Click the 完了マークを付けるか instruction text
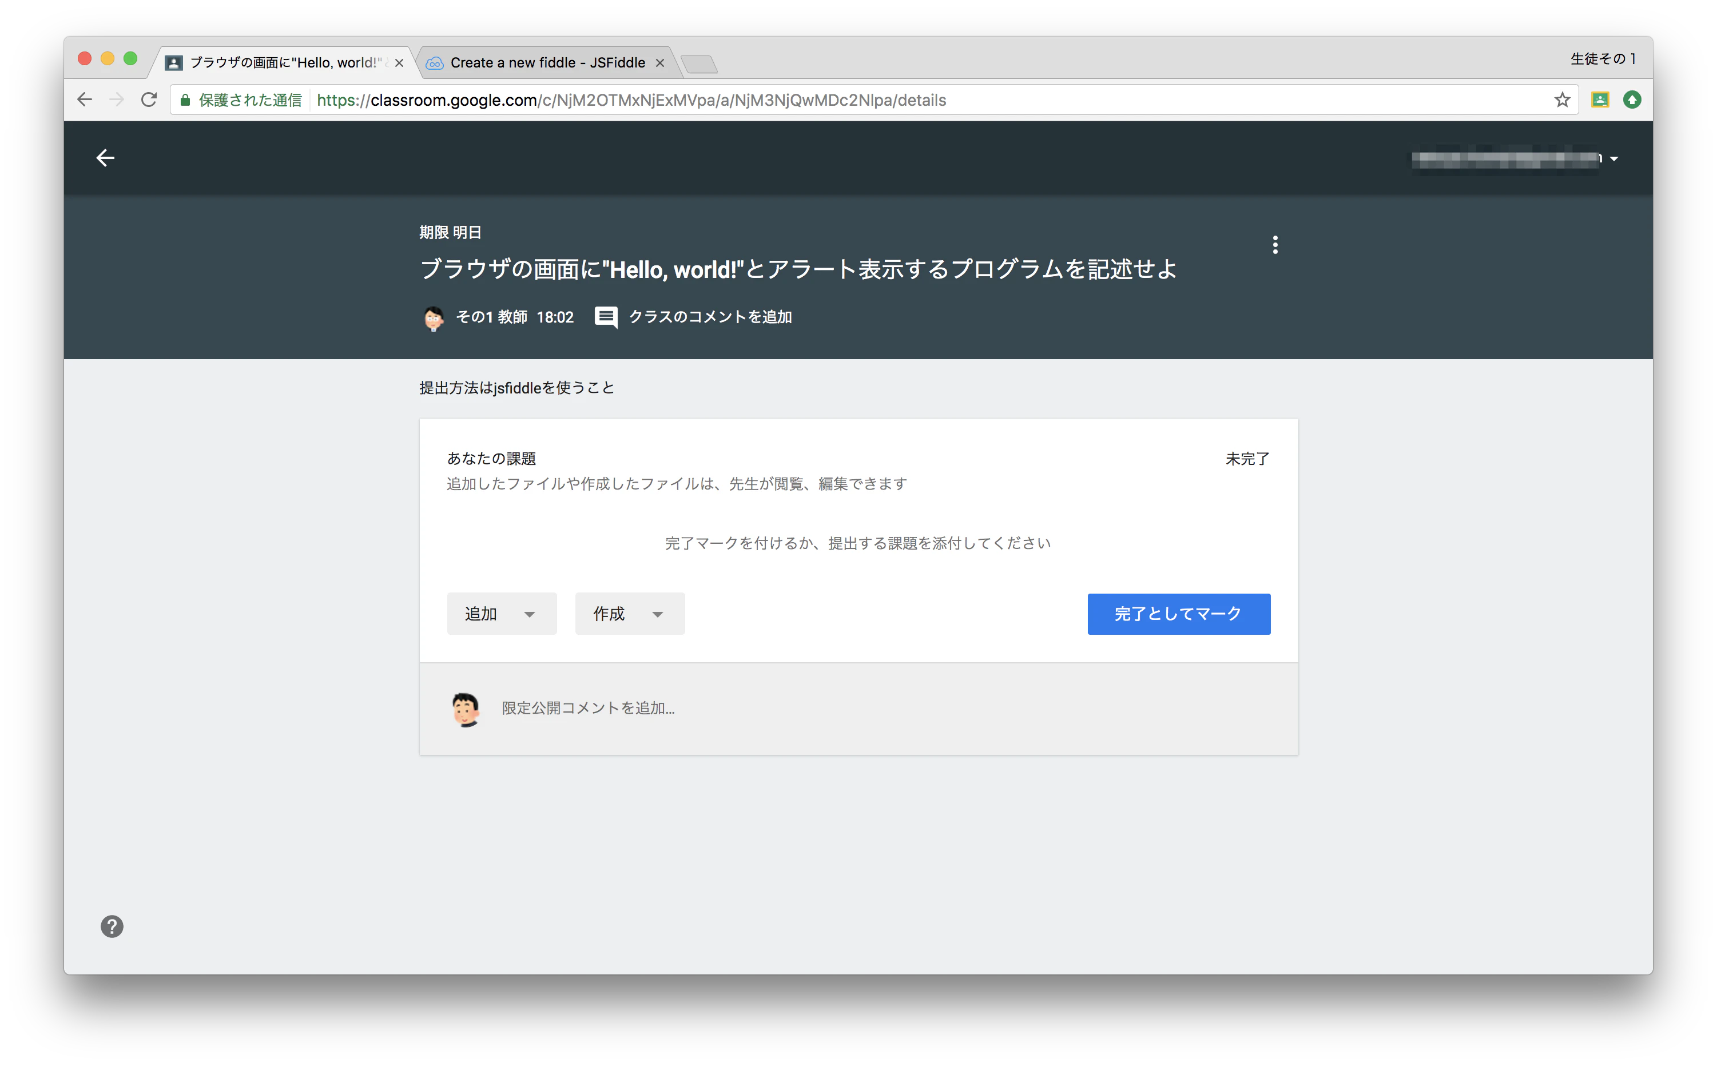The height and width of the screenshot is (1066, 1717). pyautogui.click(x=858, y=543)
